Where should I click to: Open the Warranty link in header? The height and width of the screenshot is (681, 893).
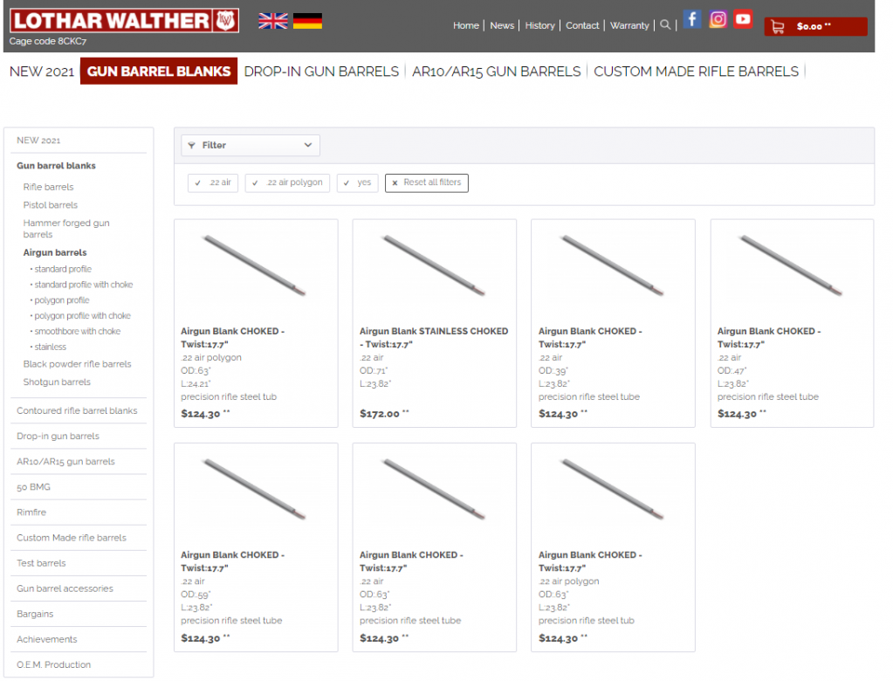pyautogui.click(x=629, y=25)
